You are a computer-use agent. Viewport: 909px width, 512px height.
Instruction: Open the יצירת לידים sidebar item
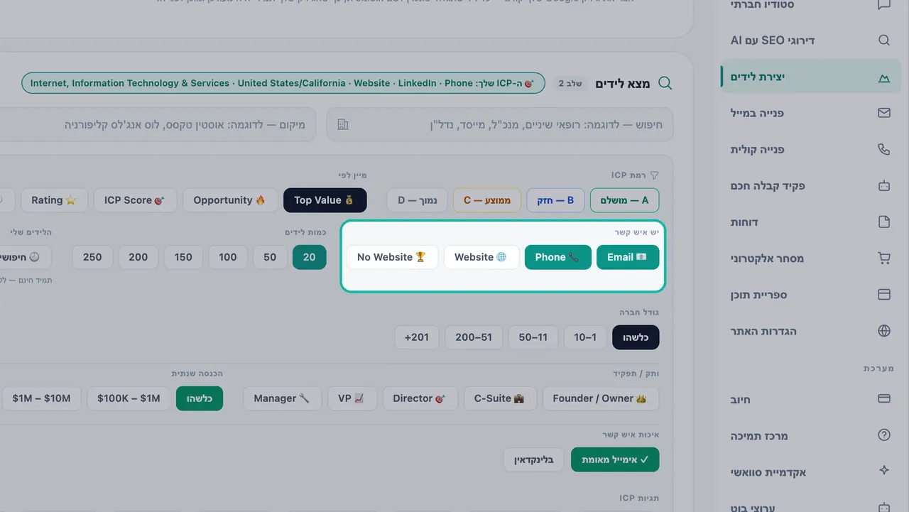[x=811, y=77]
